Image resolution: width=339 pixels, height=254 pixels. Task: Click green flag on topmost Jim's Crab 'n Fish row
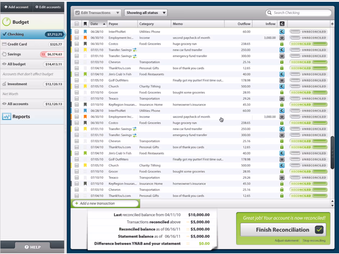tap(85, 74)
